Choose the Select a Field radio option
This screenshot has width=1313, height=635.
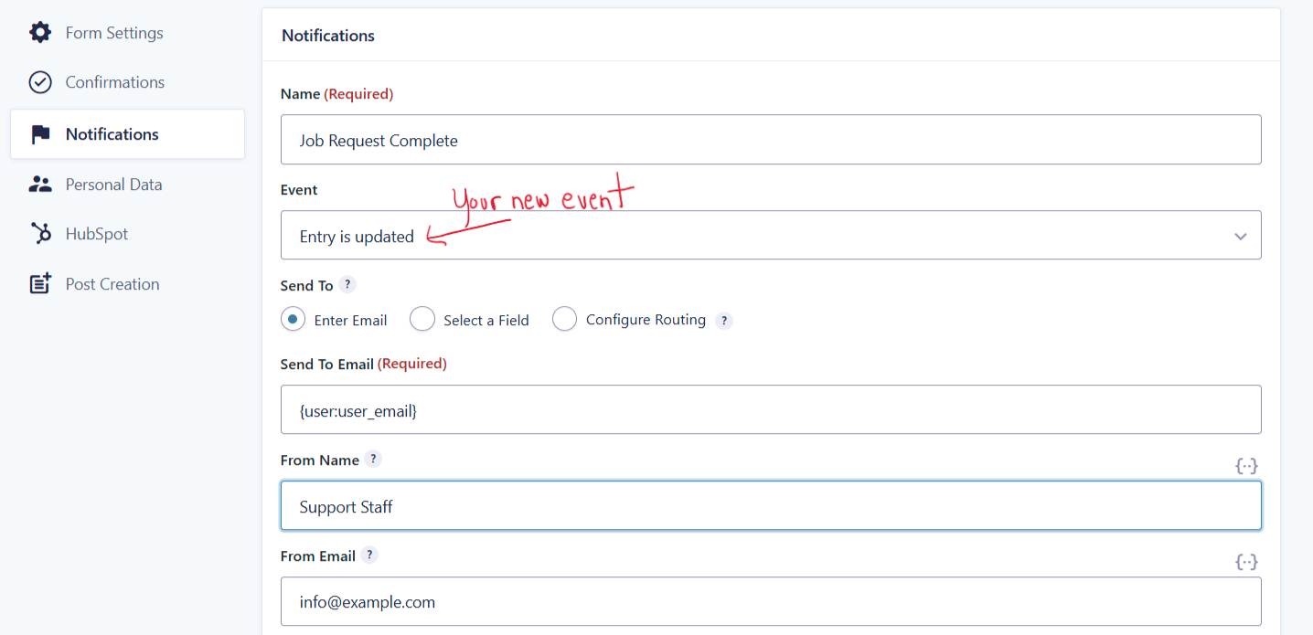[422, 319]
